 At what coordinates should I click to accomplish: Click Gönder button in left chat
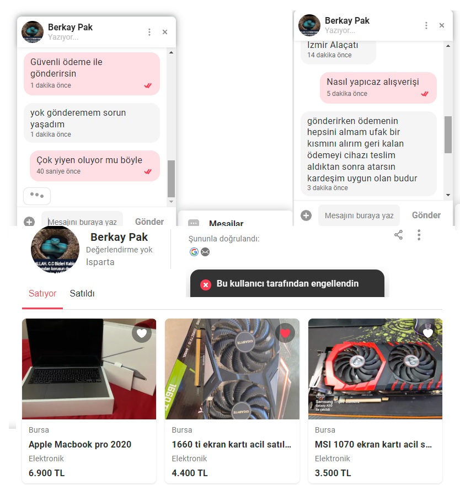coord(149,222)
